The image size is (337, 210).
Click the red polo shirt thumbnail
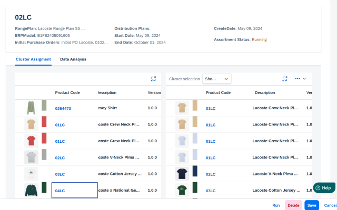pyautogui.click(x=31, y=141)
